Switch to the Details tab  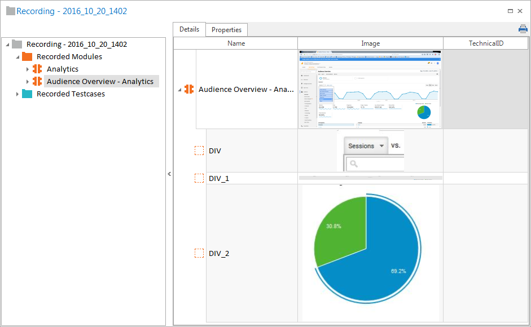[189, 29]
